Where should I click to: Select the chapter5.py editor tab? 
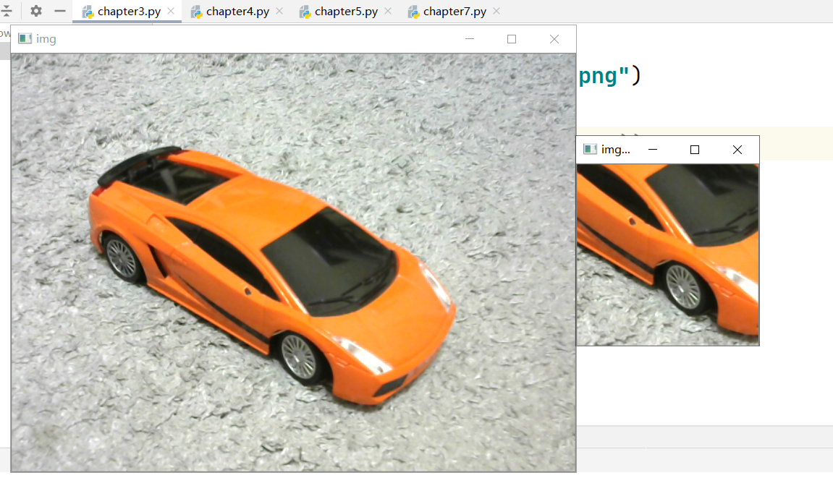coord(346,11)
